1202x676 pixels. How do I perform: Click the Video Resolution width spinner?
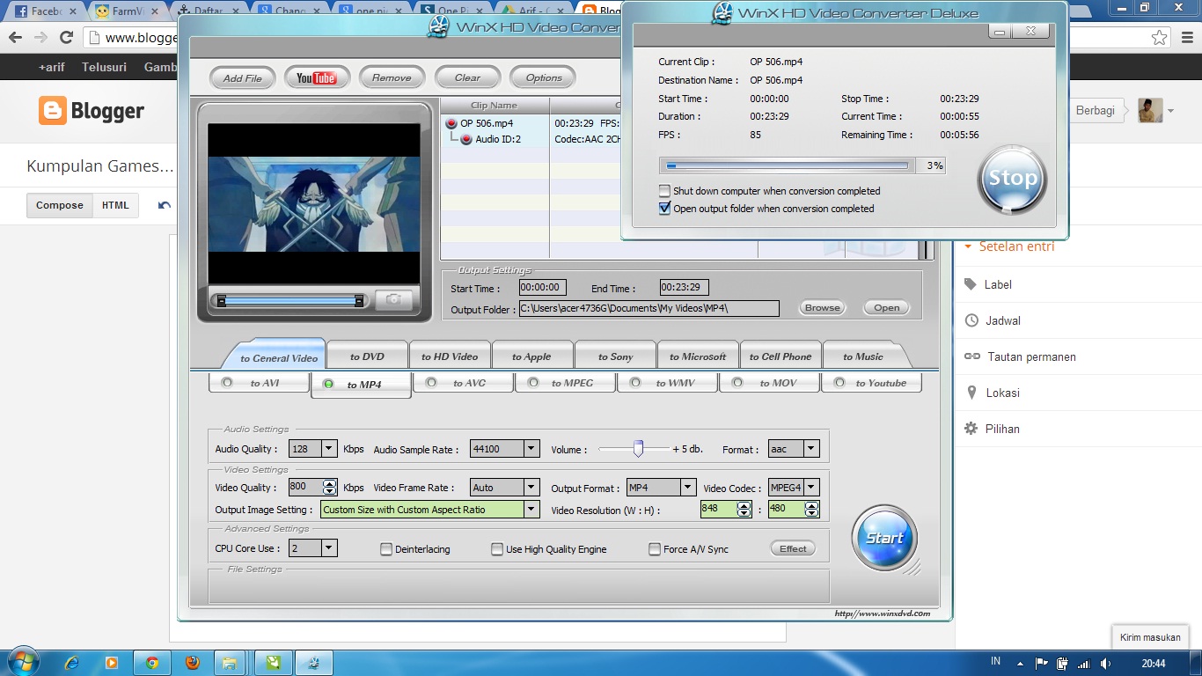[744, 509]
